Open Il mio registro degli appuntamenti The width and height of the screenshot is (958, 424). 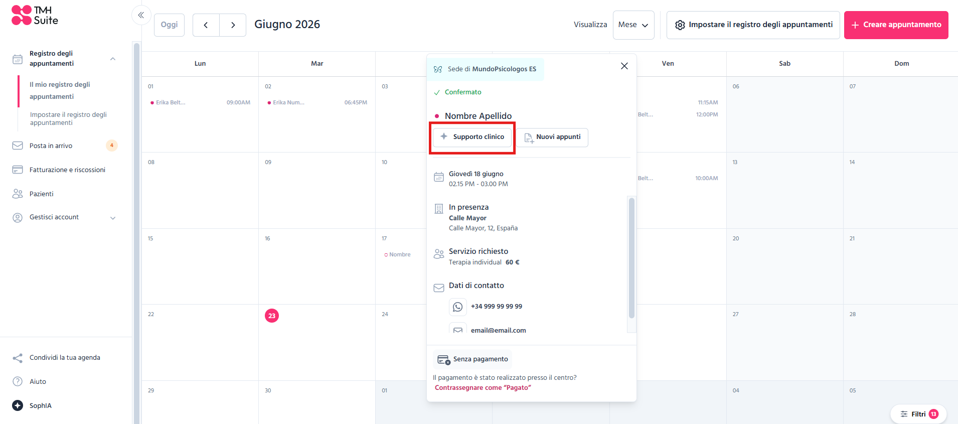pos(60,91)
